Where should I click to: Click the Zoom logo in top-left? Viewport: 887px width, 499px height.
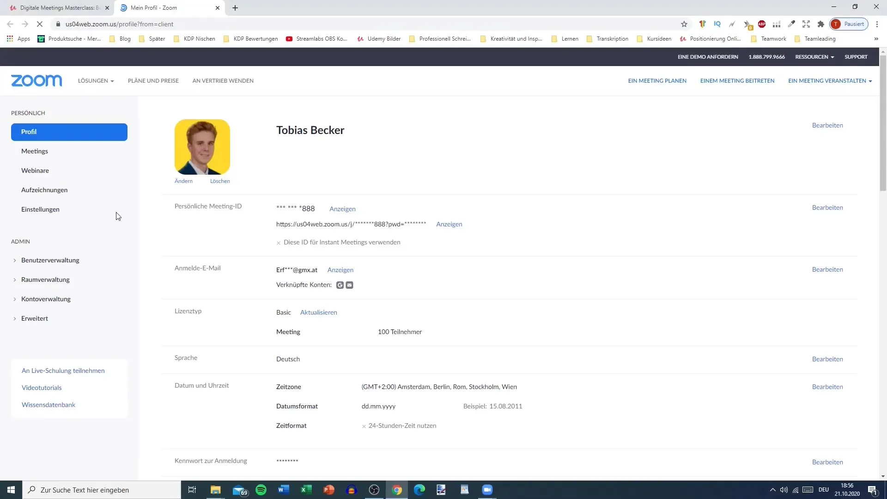[36, 80]
